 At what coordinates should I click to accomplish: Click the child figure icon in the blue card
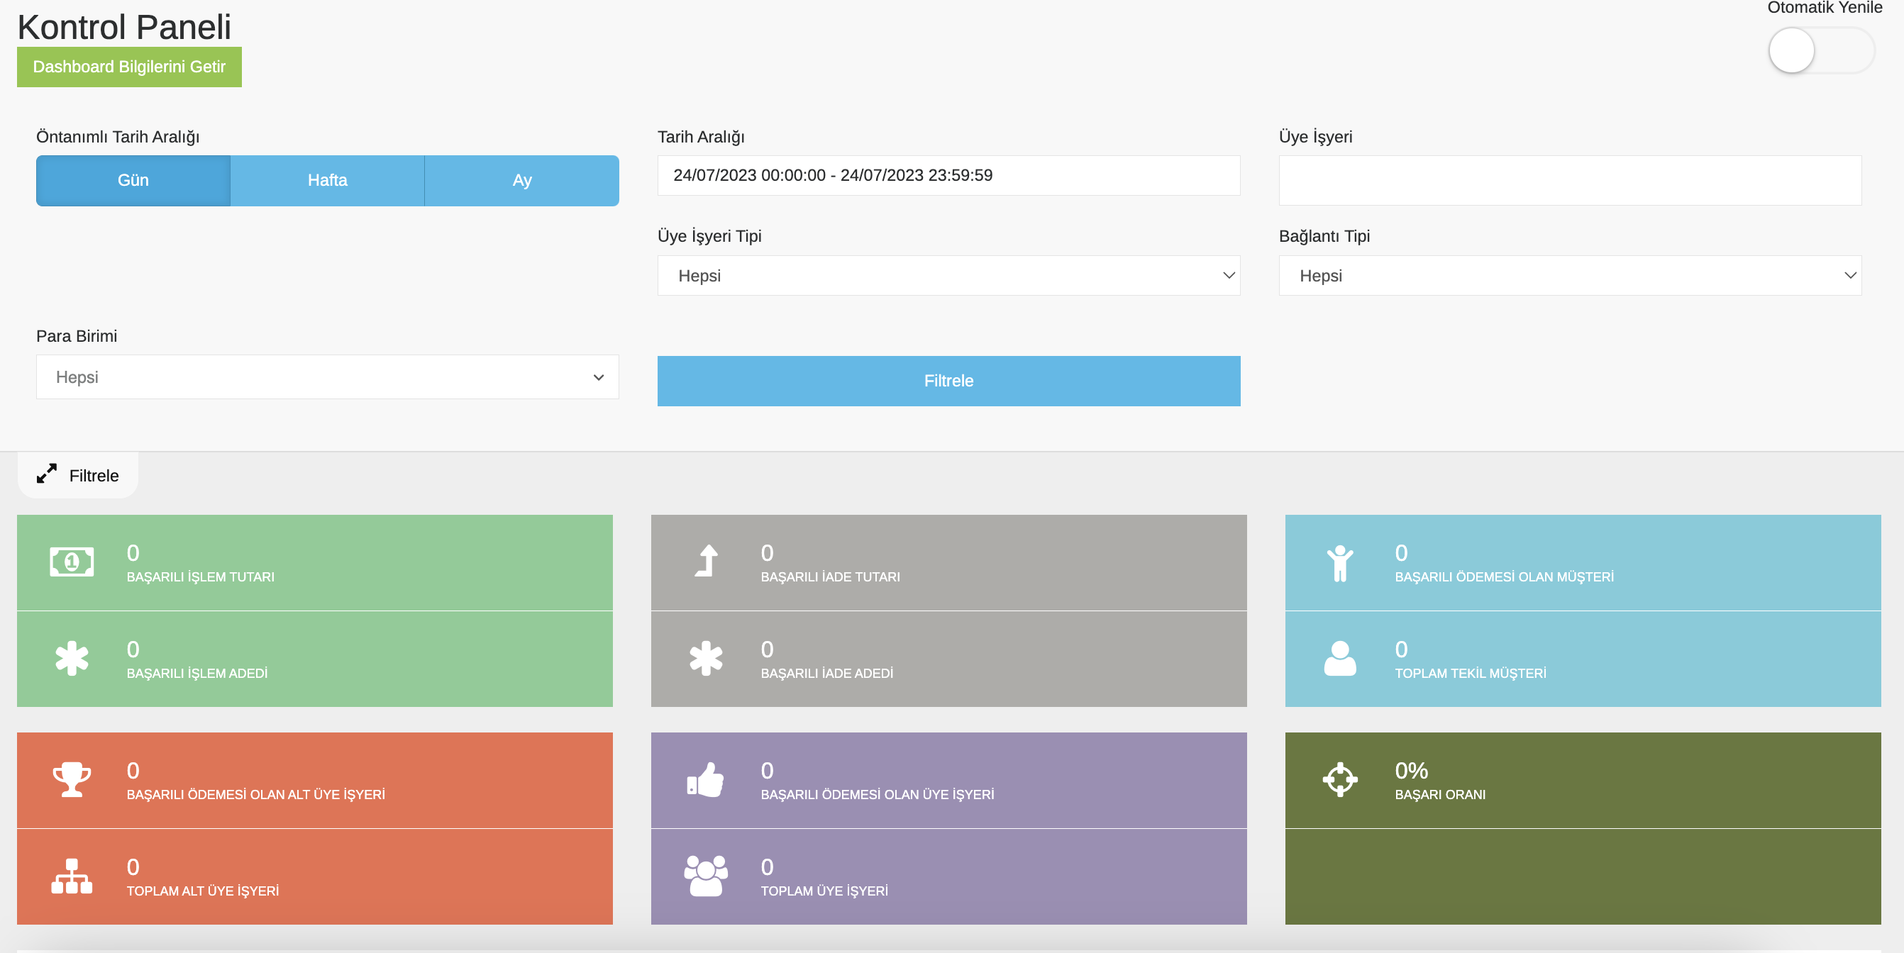[x=1339, y=563]
